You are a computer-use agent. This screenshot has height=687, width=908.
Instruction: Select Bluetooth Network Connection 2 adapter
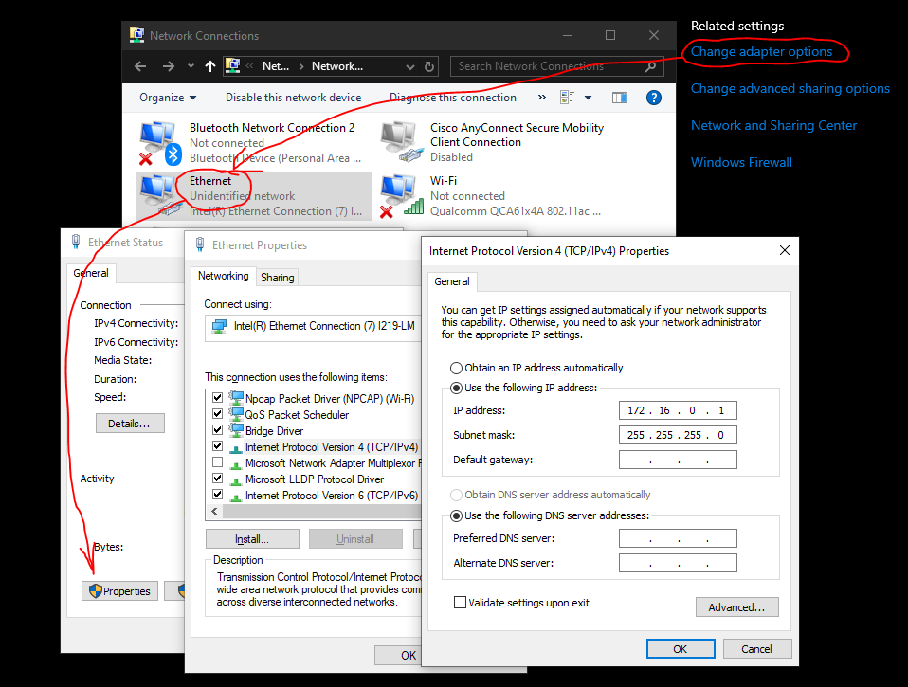pos(159,142)
